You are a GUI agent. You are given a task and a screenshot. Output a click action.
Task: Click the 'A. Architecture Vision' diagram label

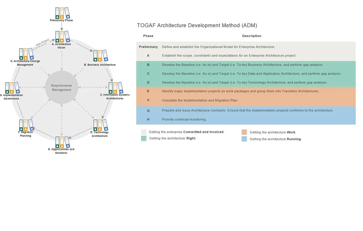click(x=61, y=46)
